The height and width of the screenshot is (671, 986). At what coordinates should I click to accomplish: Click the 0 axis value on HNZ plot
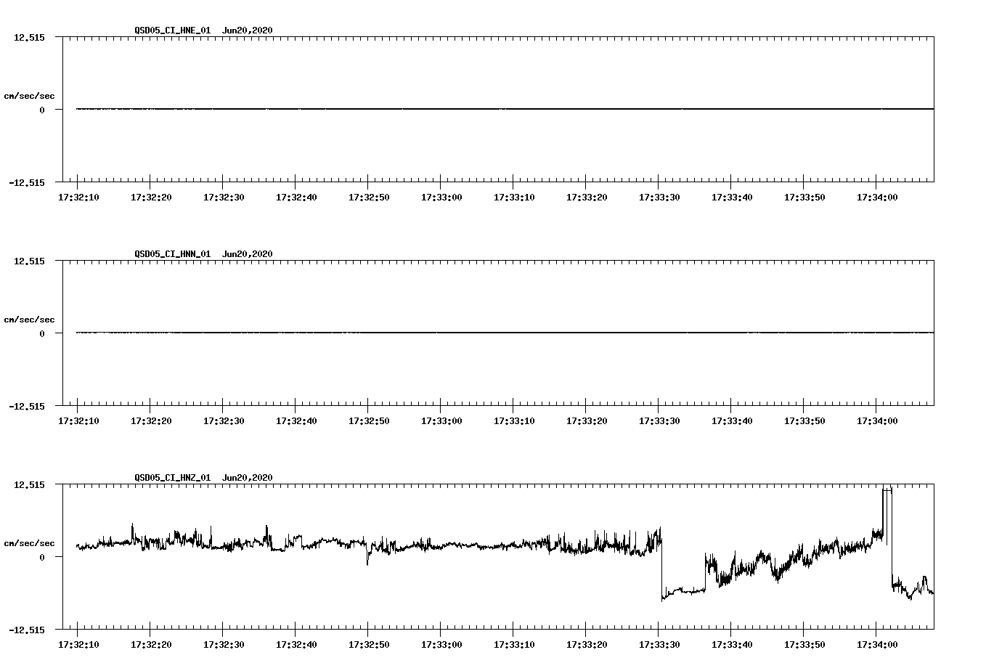42,557
